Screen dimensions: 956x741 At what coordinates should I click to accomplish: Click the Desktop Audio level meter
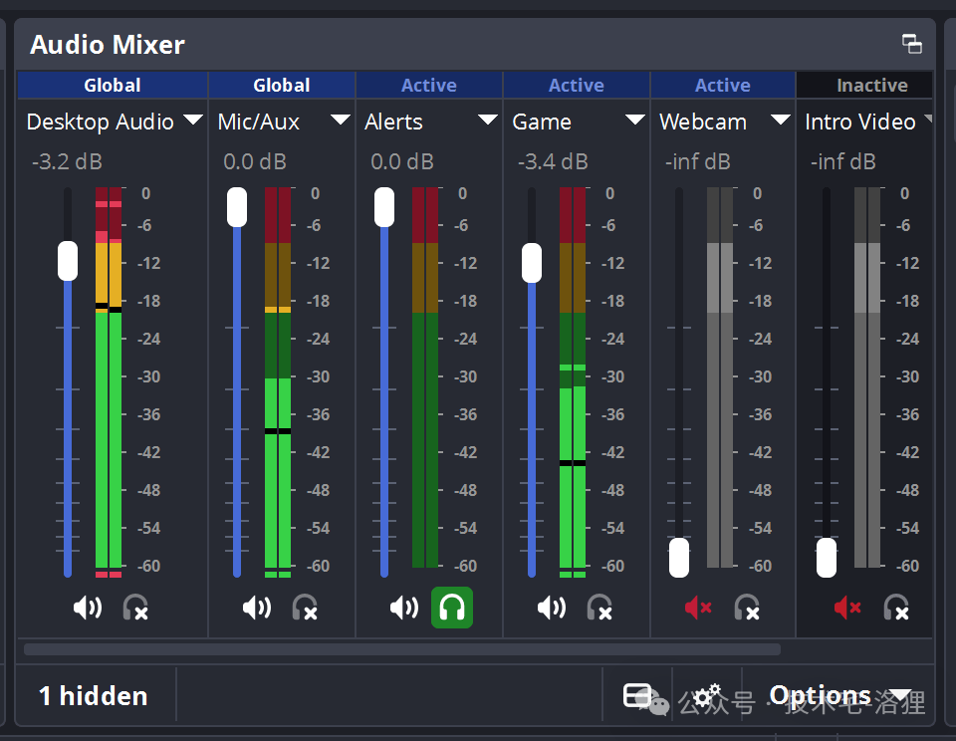click(x=109, y=381)
